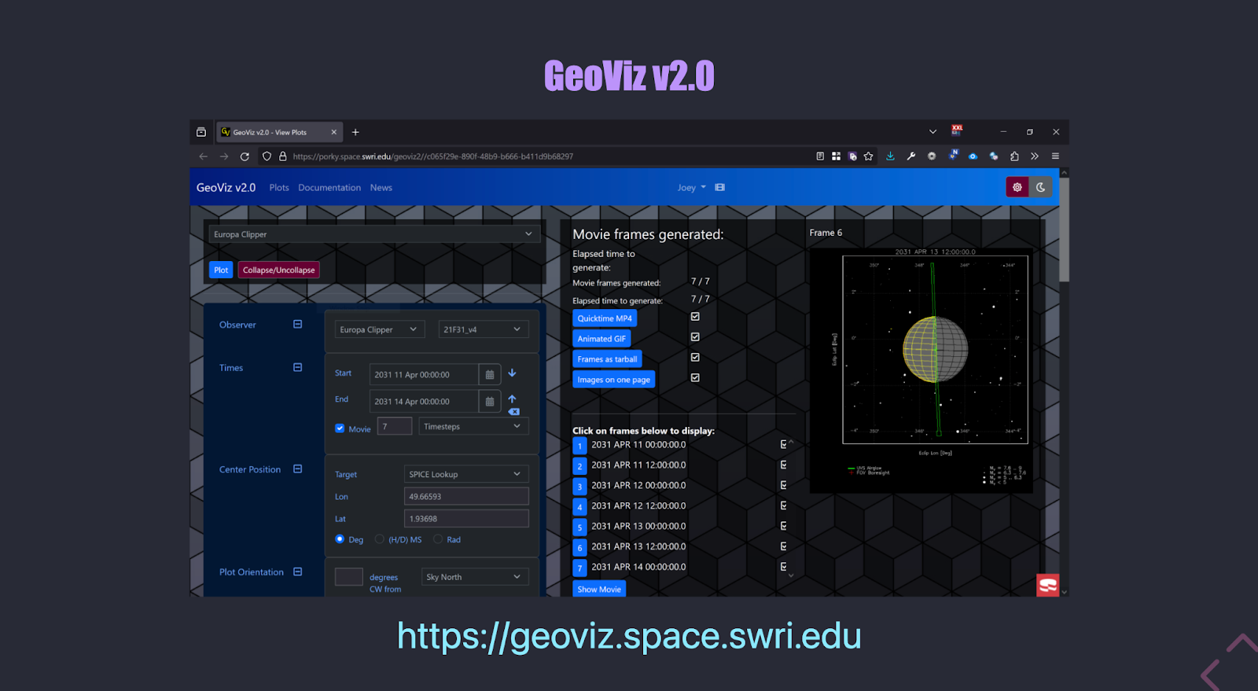Image resolution: width=1258 pixels, height=691 pixels.
Task: Toggle the checkbox for frame 2031 APR 12 00:00:00.0
Action: pyautogui.click(x=783, y=485)
